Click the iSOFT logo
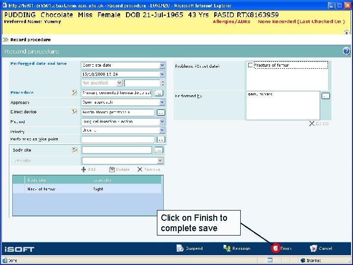This screenshot has height=265, width=353. point(19,249)
